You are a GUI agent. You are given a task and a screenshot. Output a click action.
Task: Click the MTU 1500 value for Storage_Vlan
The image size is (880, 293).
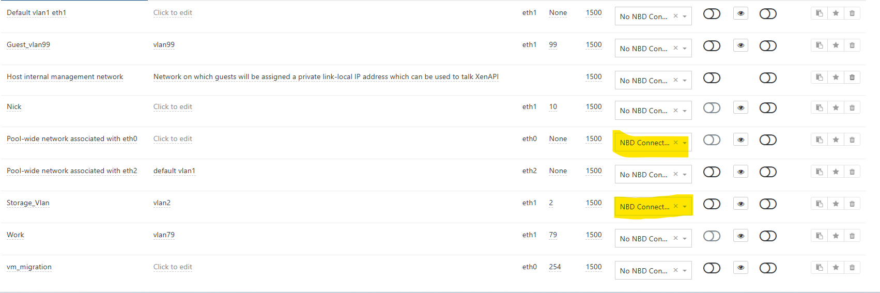pyautogui.click(x=594, y=203)
